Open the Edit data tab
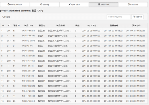The width and height of the screenshot is (149, 105). (x=133, y=5)
